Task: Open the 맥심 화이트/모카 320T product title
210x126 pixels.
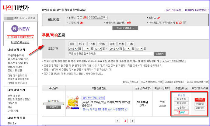Action: (106, 104)
